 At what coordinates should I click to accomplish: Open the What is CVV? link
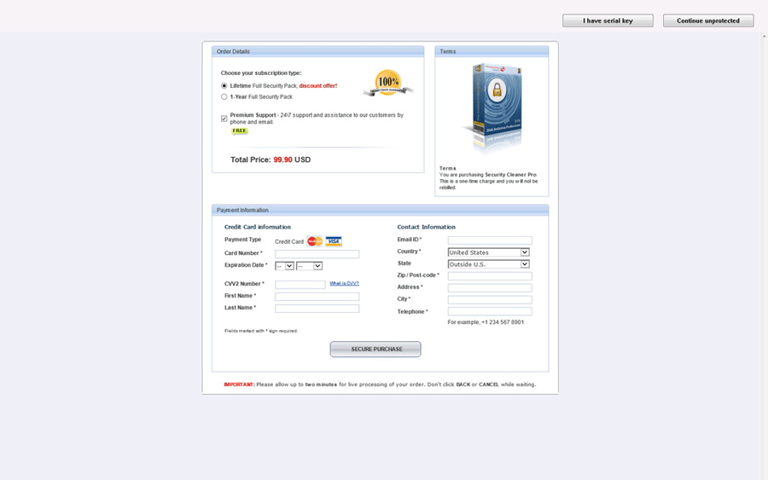345,283
